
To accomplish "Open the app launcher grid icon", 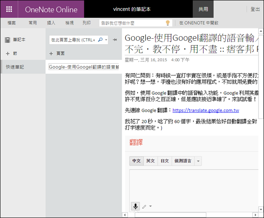I will point(9,9).
